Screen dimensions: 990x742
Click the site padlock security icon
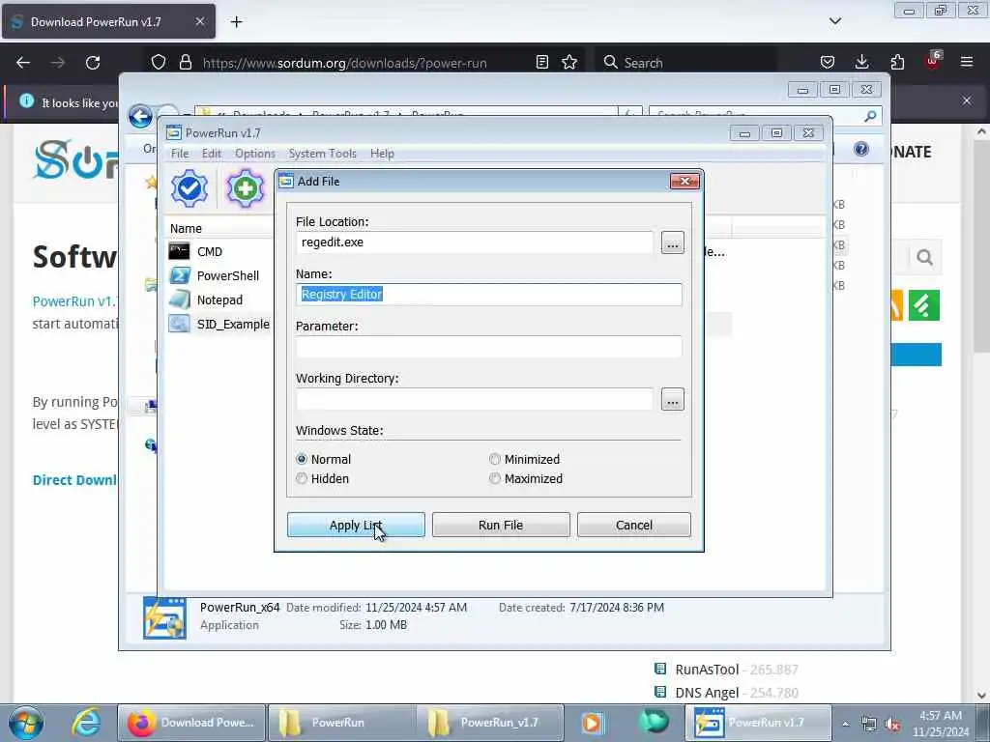185,63
